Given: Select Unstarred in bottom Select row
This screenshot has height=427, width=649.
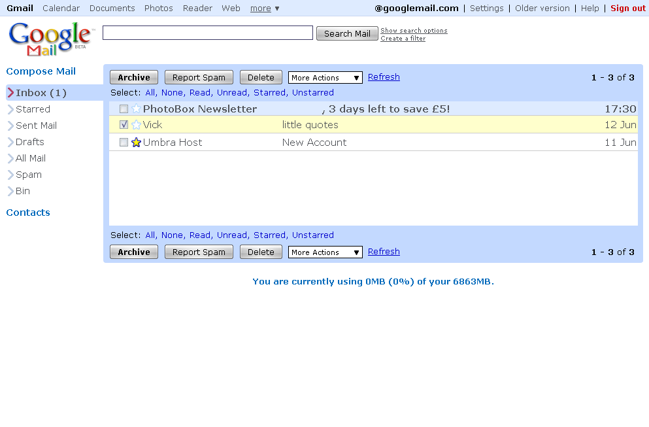Looking at the screenshot, I should coord(313,235).
